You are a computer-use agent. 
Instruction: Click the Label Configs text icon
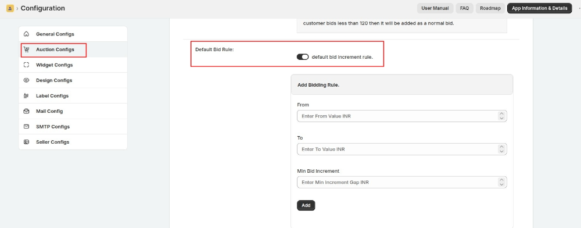click(26, 95)
